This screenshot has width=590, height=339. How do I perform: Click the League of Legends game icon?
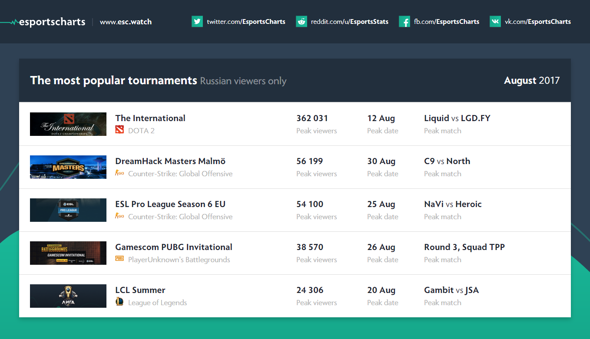(x=119, y=302)
